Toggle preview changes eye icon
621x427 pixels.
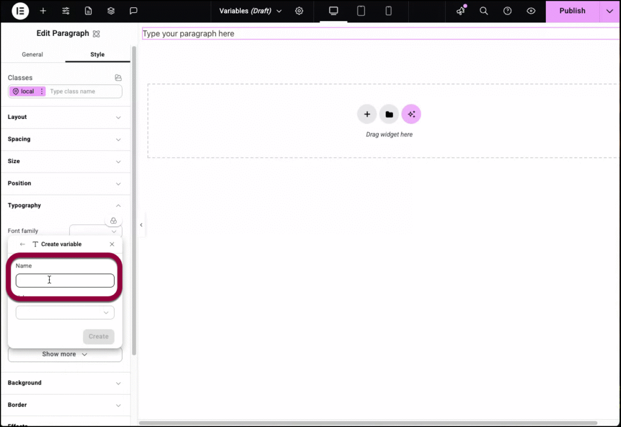(x=531, y=11)
